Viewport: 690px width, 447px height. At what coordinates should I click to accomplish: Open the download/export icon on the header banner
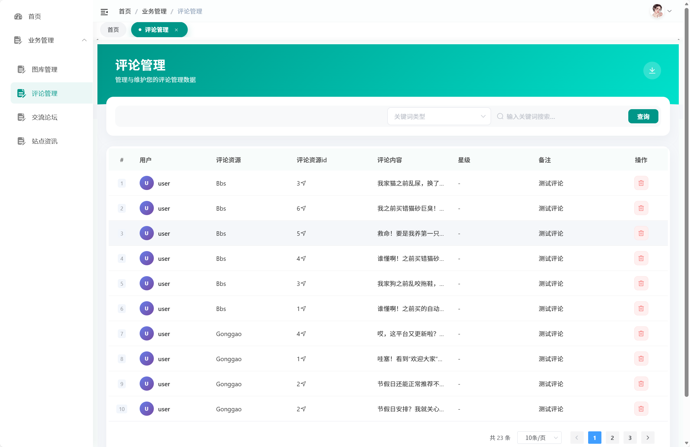(652, 71)
